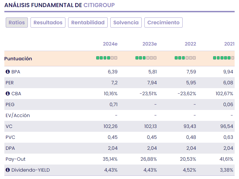This screenshot has width=239, height=179.
Task: Switch to the Resultados tab
Action: (48, 23)
